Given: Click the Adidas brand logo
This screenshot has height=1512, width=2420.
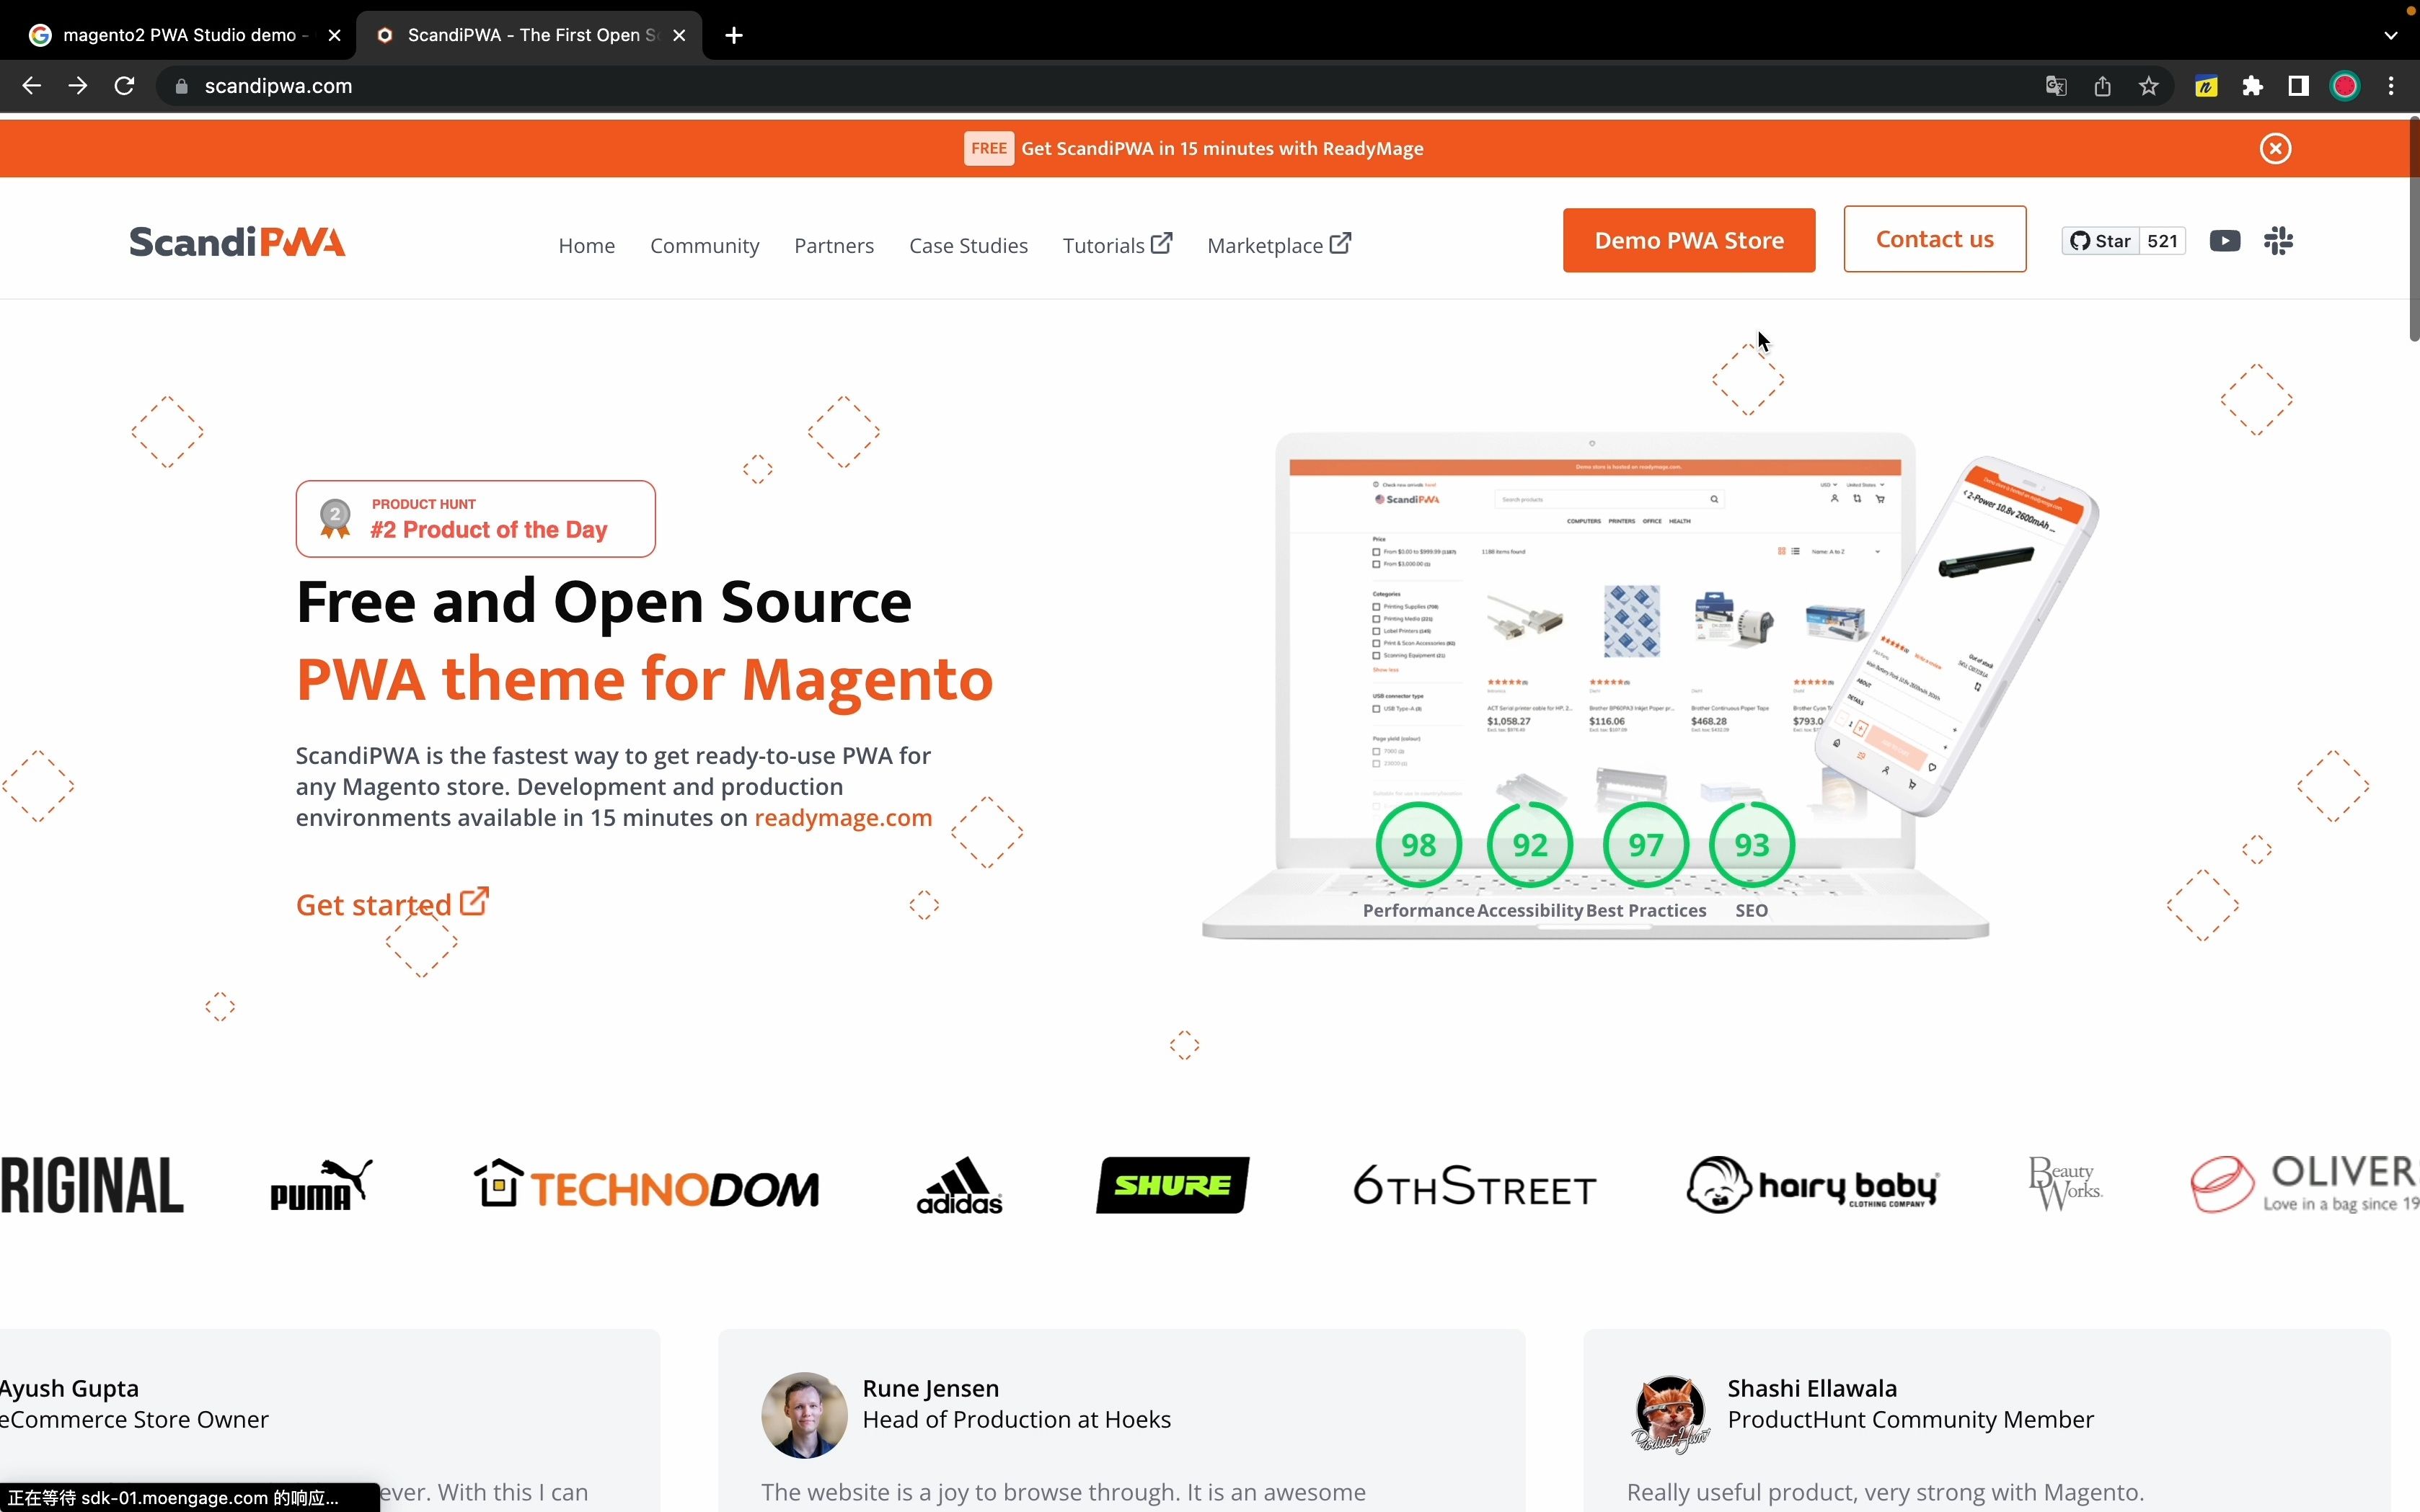Looking at the screenshot, I should (x=958, y=1185).
